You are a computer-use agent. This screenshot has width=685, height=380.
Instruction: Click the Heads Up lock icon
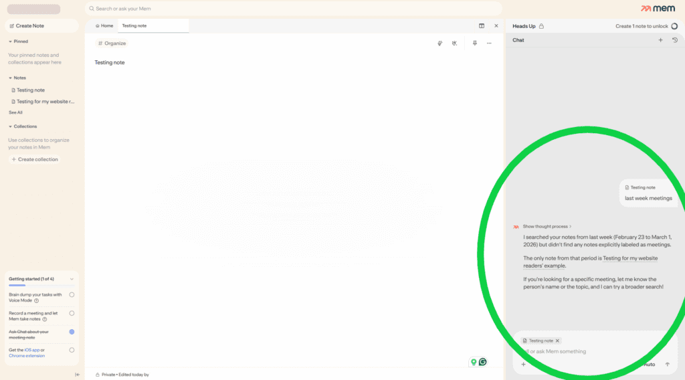pos(541,26)
